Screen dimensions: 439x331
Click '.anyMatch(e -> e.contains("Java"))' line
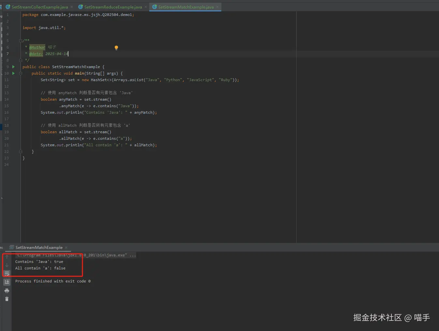99,106
